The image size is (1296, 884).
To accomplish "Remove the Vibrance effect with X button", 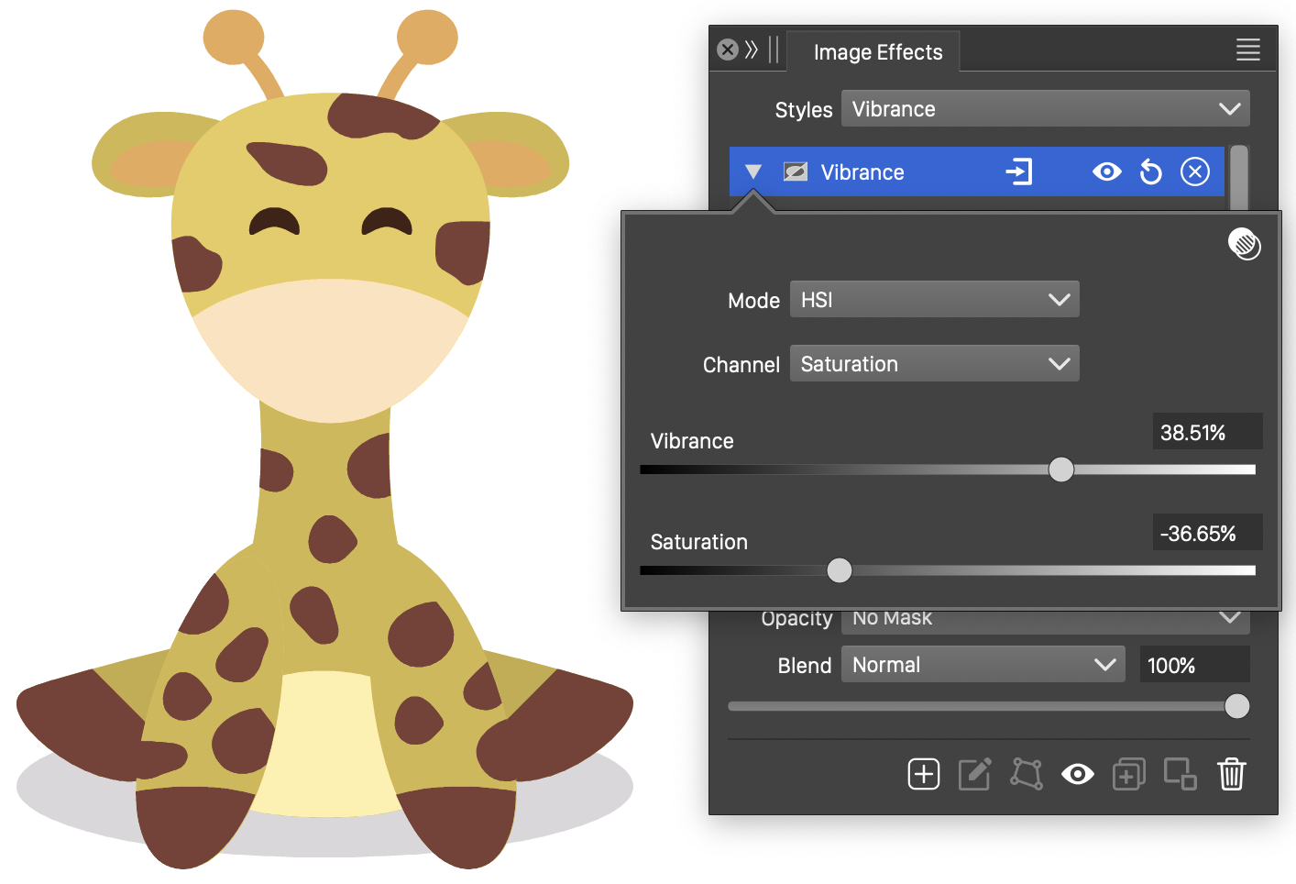I will coord(1194,172).
